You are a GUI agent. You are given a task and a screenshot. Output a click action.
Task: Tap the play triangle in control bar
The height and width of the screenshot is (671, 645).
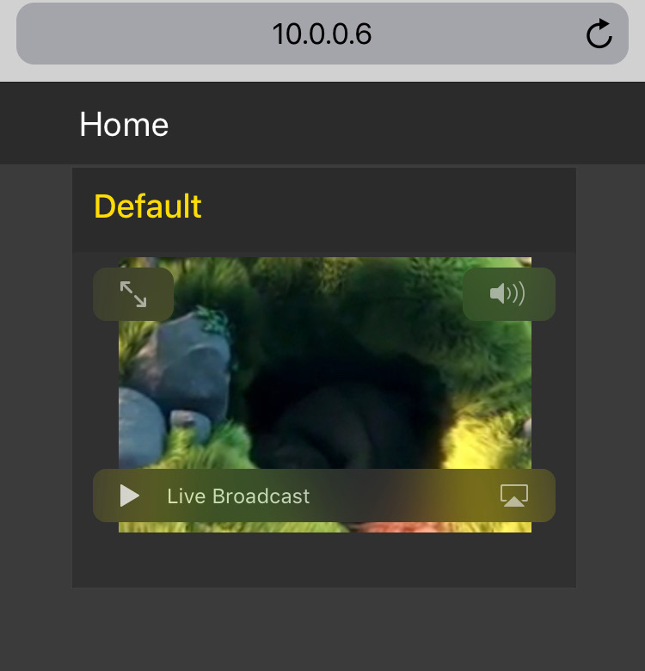click(x=130, y=496)
